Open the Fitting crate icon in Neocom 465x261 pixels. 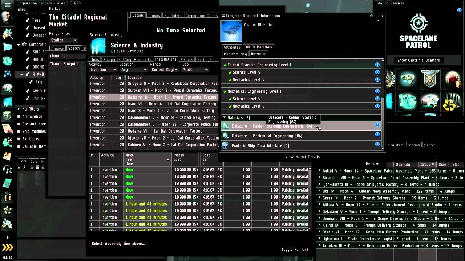coord(7,224)
